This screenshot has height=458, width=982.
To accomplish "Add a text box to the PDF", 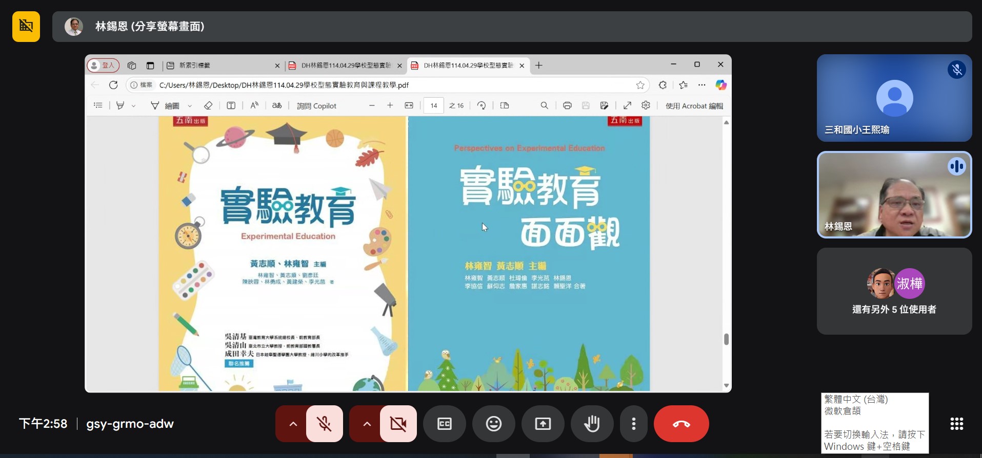I will coord(231,105).
